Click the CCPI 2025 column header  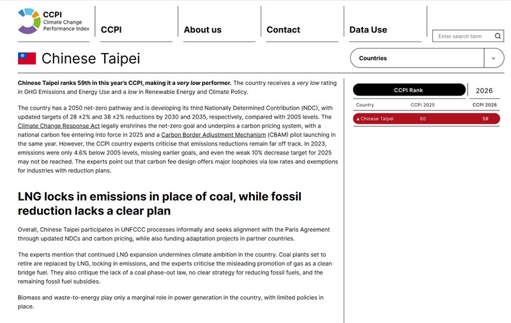coord(422,105)
